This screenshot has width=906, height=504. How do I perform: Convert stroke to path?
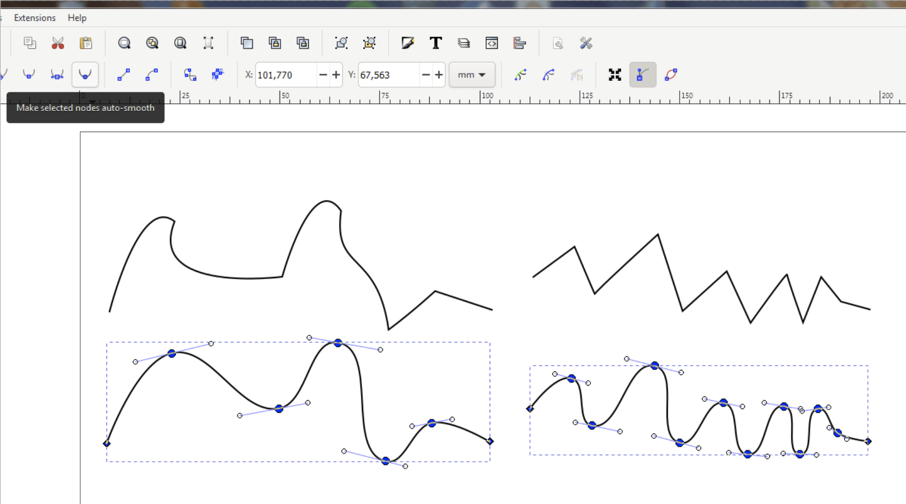coord(218,75)
